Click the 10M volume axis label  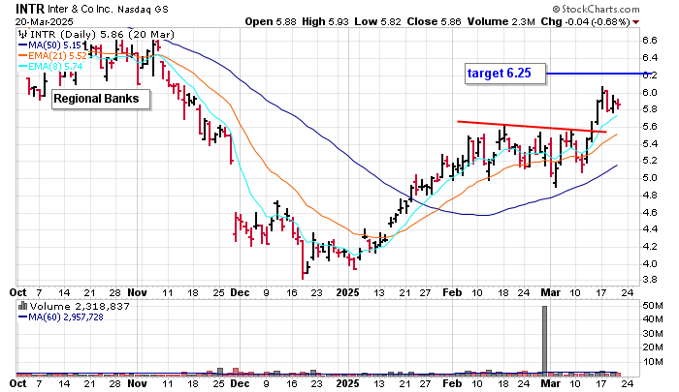tap(653, 362)
